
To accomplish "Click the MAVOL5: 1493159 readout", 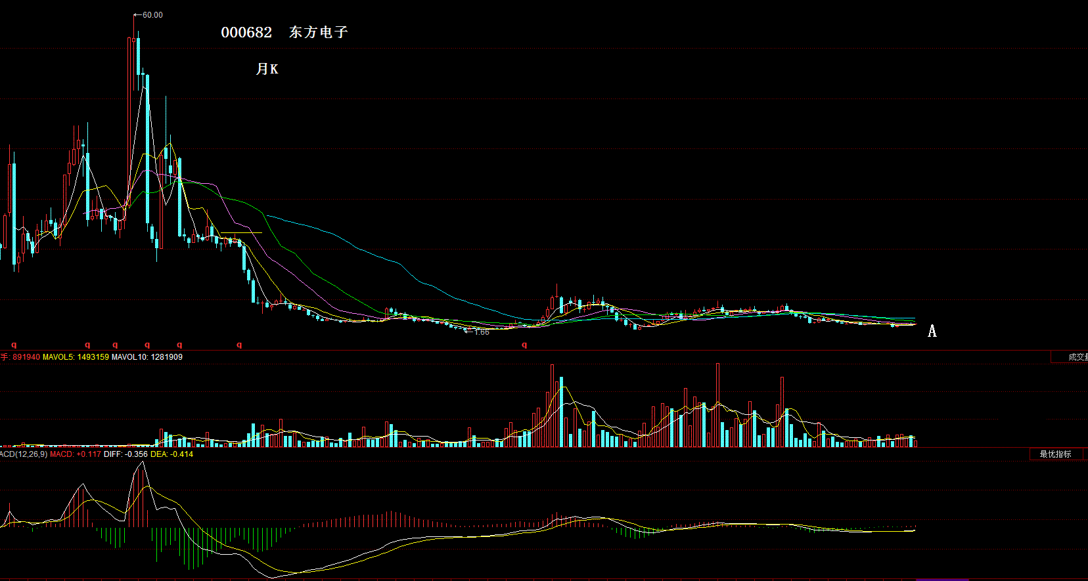I will click(76, 357).
